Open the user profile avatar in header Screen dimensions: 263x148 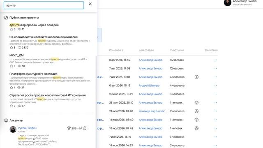[228, 3]
